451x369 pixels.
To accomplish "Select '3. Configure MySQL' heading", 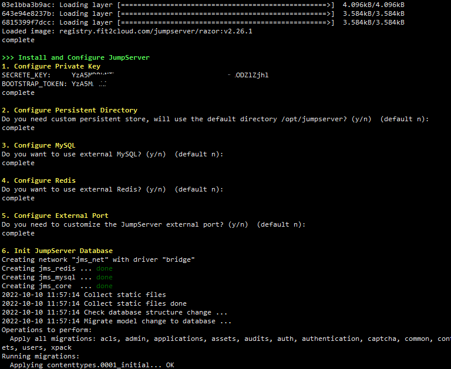I will coord(39,145).
